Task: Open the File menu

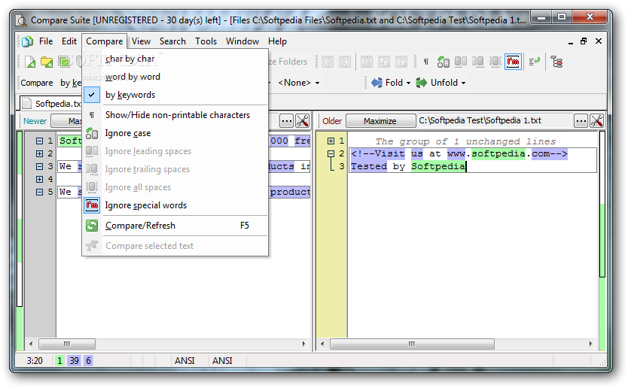Action: [x=46, y=41]
